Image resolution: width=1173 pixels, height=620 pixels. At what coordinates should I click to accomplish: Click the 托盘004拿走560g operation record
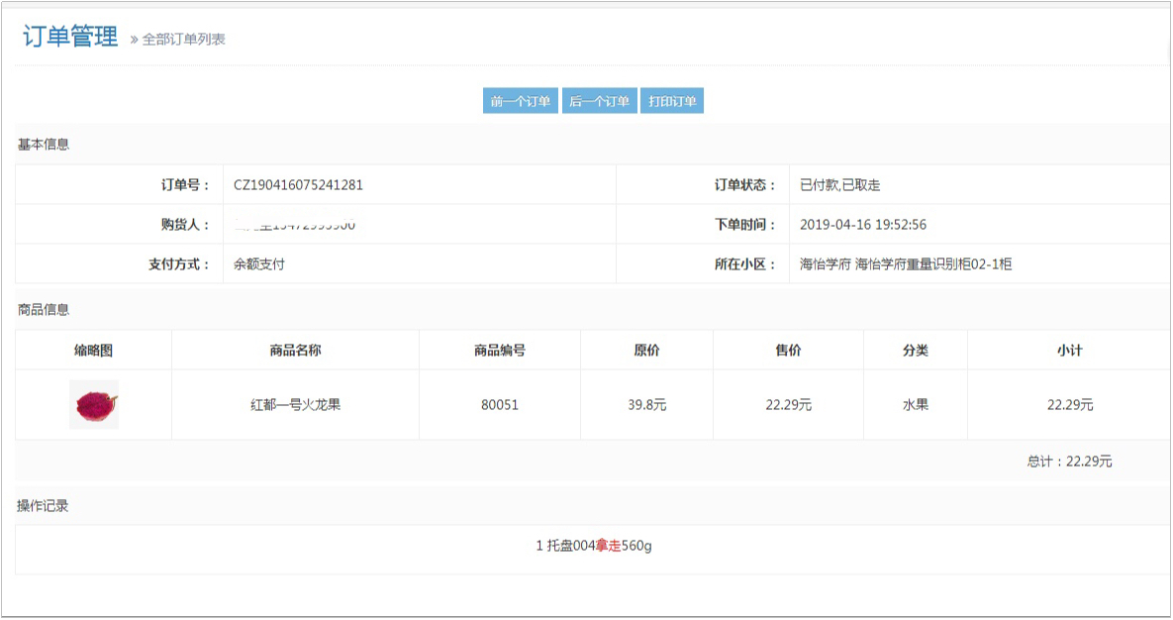594,546
